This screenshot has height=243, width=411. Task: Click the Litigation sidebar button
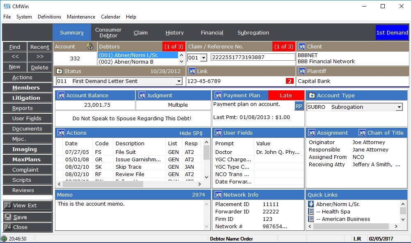pyautogui.click(x=26, y=98)
